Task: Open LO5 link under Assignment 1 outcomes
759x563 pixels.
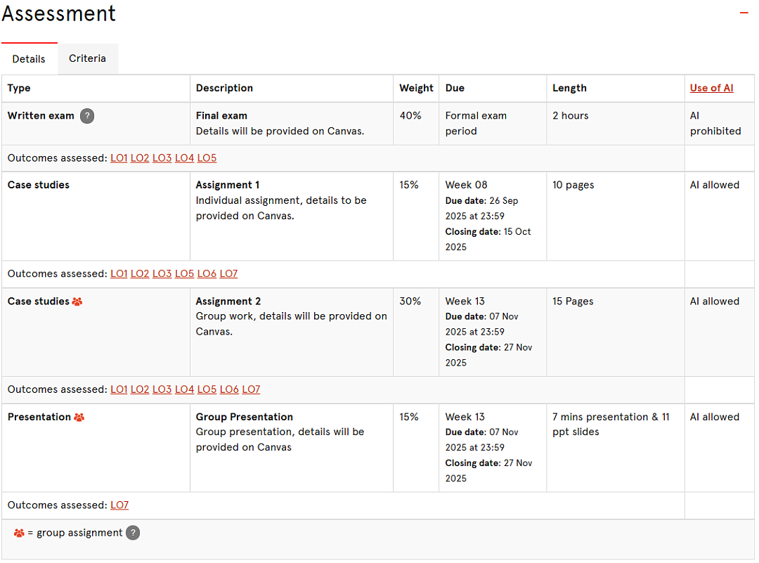Action: click(184, 274)
